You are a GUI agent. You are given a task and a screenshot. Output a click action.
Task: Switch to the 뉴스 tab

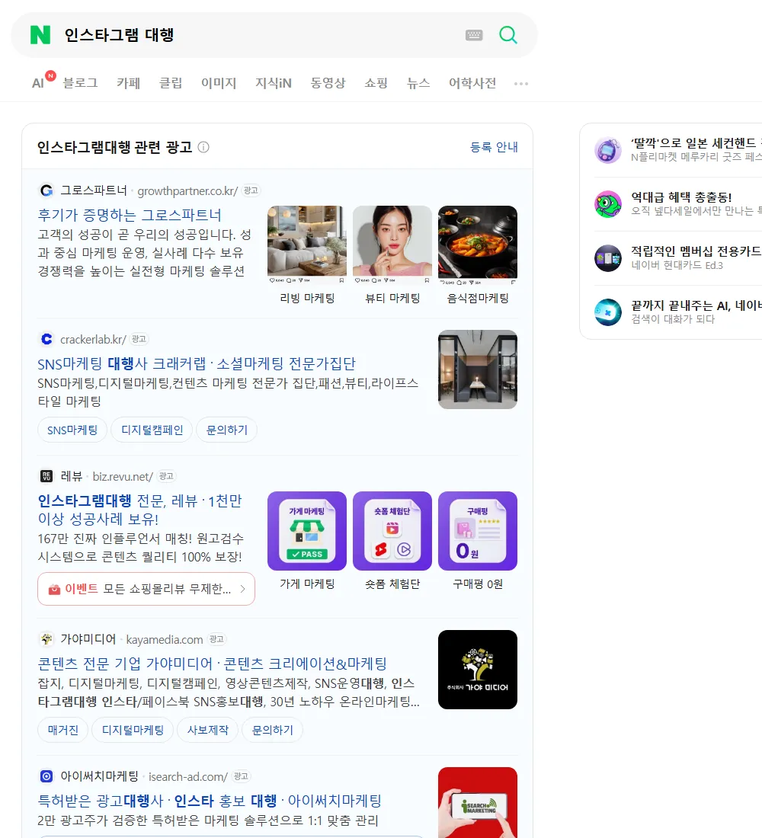pyautogui.click(x=418, y=83)
